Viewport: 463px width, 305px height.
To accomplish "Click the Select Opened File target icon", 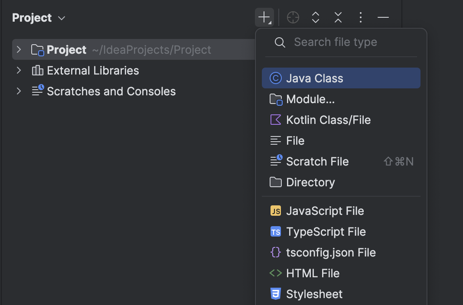I will [x=293, y=17].
